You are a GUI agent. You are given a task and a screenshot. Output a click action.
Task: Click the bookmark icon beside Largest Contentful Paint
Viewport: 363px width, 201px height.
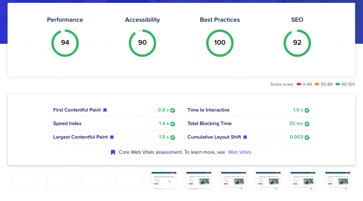pyautogui.click(x=112, y=137)
